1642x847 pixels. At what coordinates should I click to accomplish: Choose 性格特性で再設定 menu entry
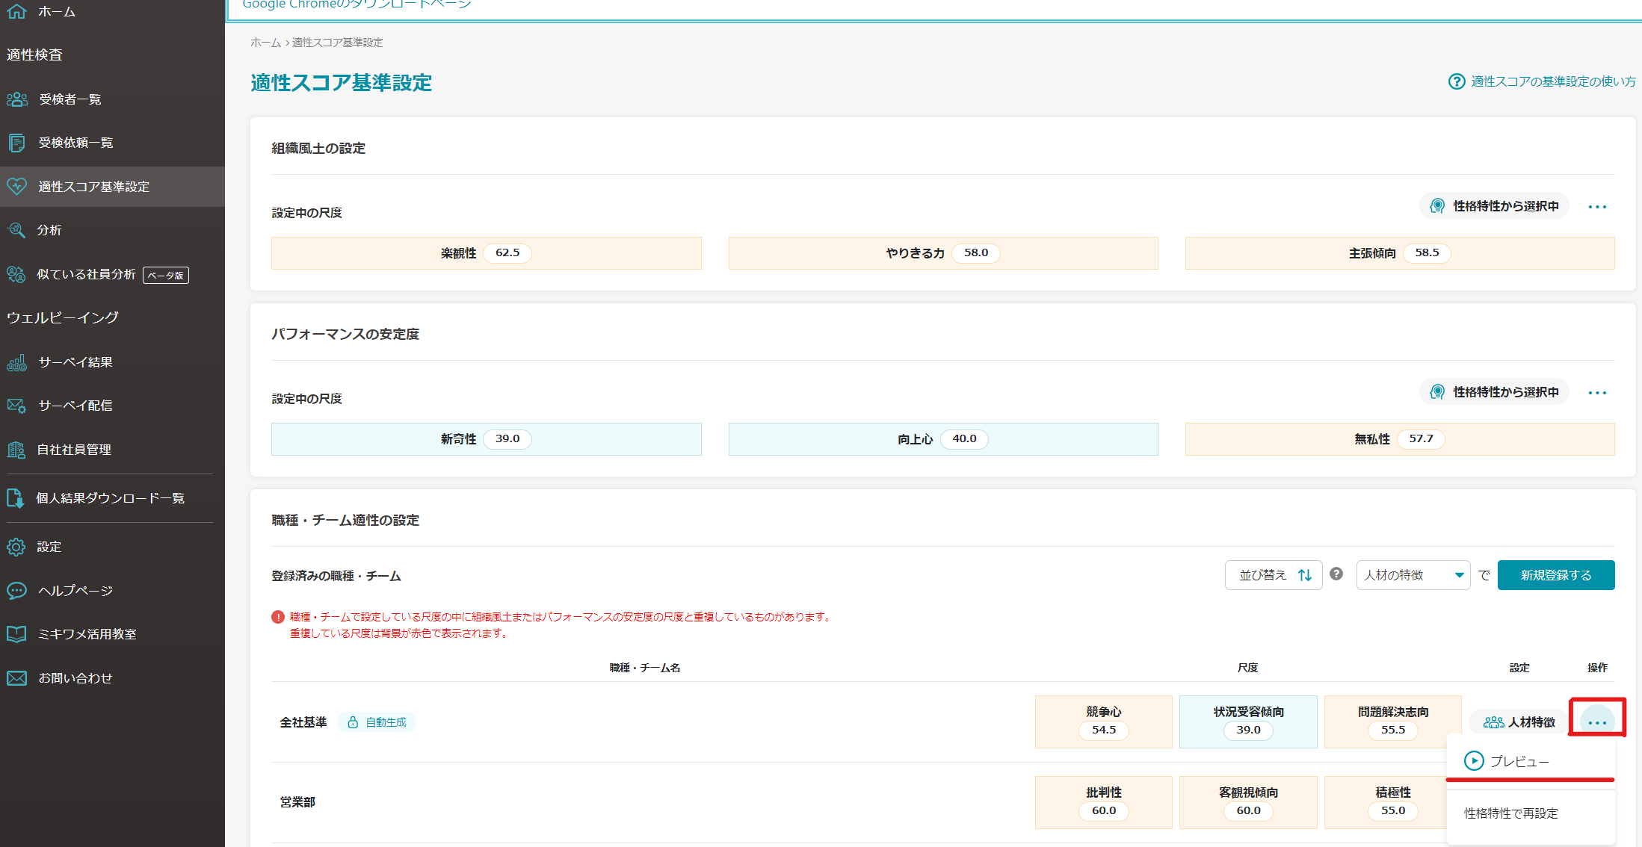pos(1511,813)
